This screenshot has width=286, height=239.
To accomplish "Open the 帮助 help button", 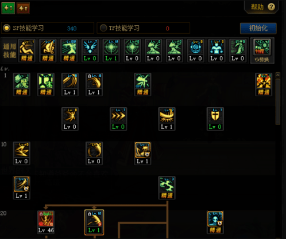I will click(x=262, y=7).
